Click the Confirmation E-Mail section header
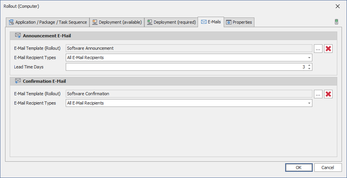The image size is (347, 178). [173, 81]
